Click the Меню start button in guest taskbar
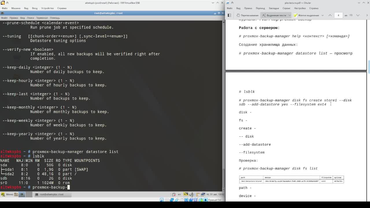This screenshot has height=208, width=370. pos(8,194)
